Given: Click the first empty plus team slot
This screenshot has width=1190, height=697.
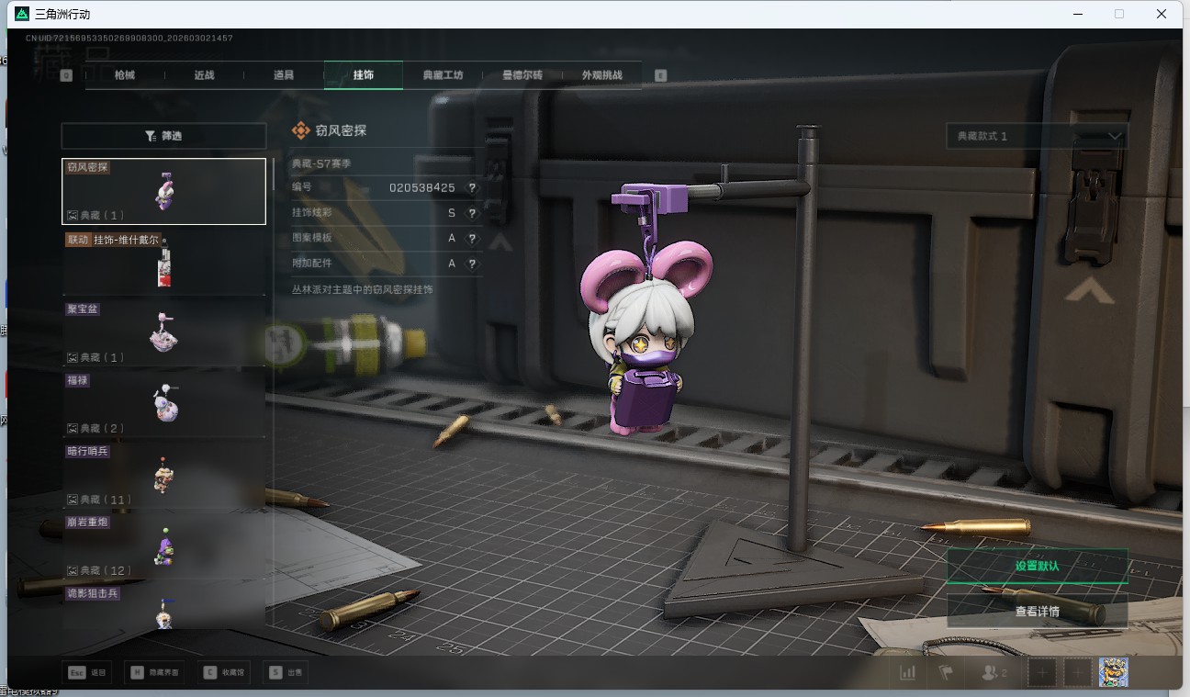Looking at the screenshot, I should pos(1041,672).
